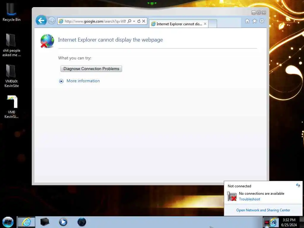Refresh the page with the reload icon
The image size is (304, 228).
(x=139, y=21)
